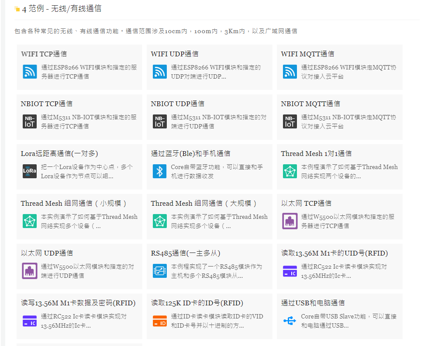The width and height of the screenshot is (424, 346).
Task: Click the IC card icon beside 读取13.56M M1卡的UID号
Action: (x=289, y=271)
